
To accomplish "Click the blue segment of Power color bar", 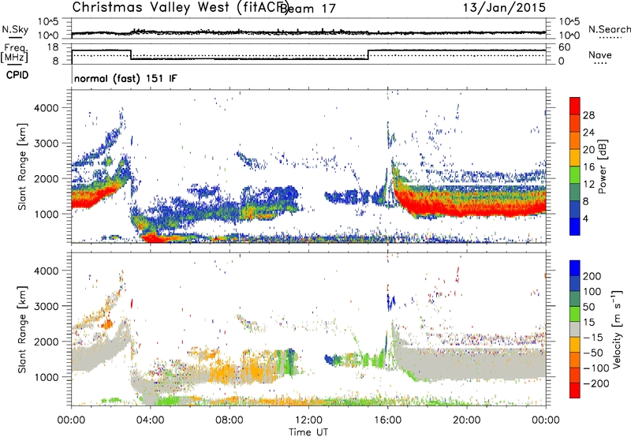I will click(575, 226).
